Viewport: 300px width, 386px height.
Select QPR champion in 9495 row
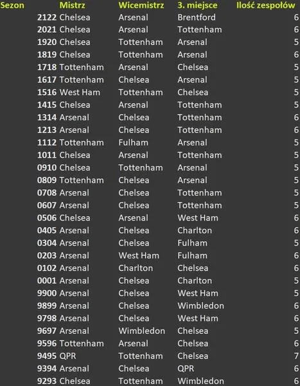coord(67,356)
